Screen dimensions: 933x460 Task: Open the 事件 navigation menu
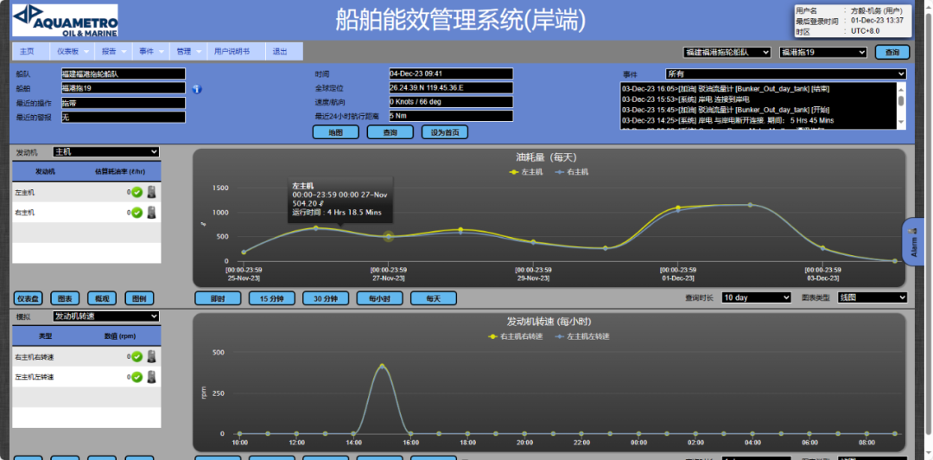click(x=150, y=51)
